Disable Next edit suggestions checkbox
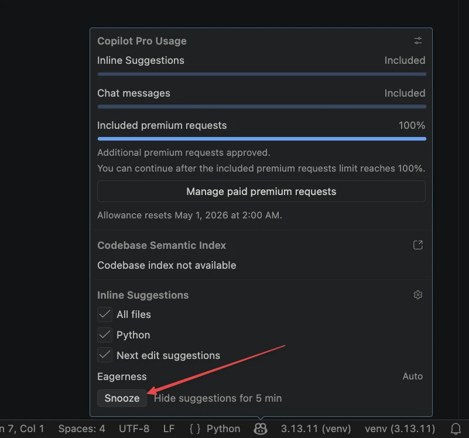The height and width of the screenshot is (438, 469). pyautogui.click(x=105, y=355)
